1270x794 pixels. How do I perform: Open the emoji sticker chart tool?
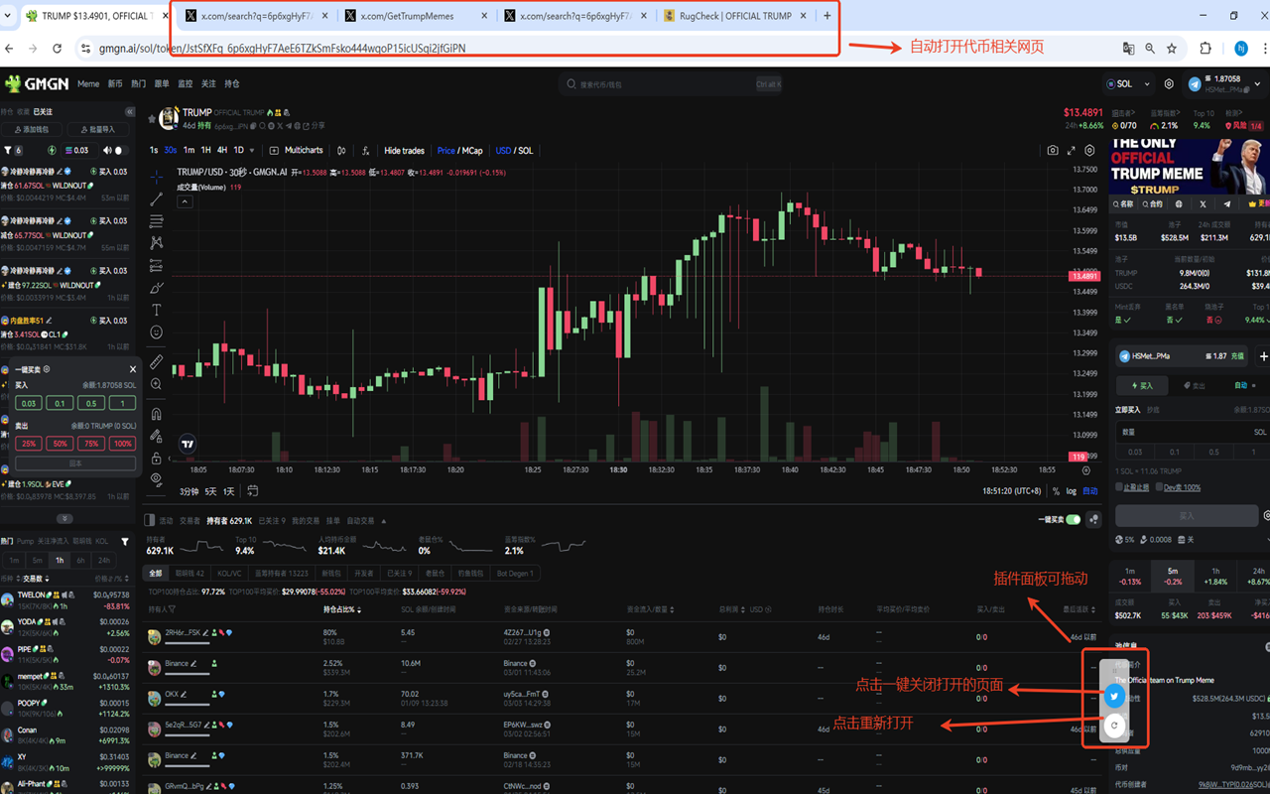156,332
